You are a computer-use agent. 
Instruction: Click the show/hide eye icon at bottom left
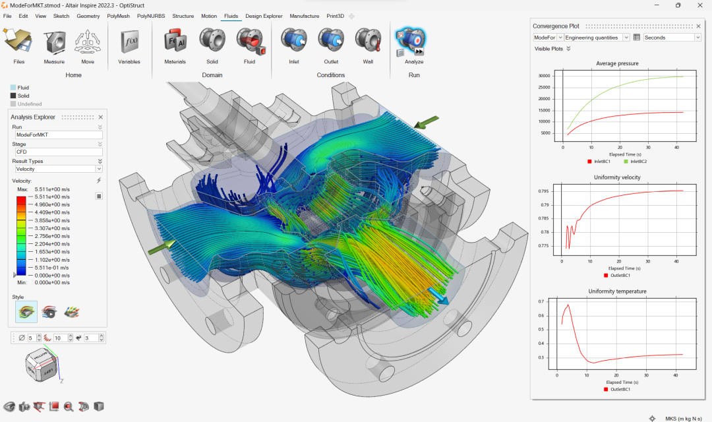point(9,407)
